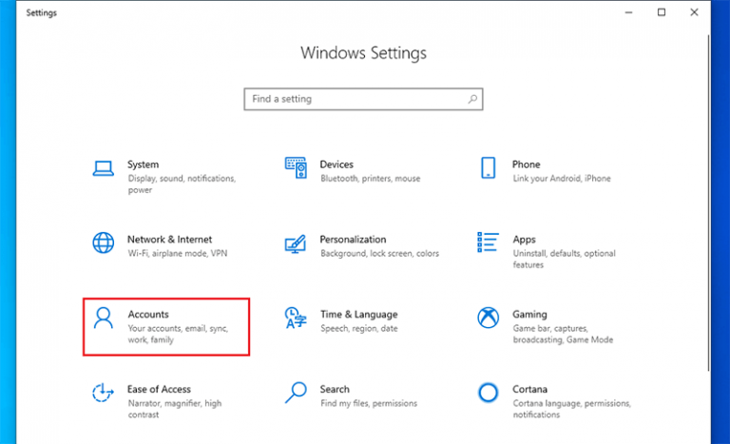Click the System laptop icon
This screenshot has height=444, width=730.
(103, 167)
